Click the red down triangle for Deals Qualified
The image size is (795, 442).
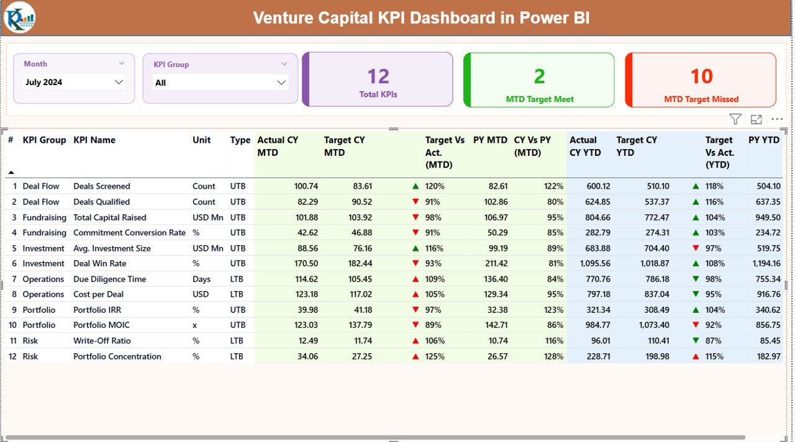click(x=416, y=201)
